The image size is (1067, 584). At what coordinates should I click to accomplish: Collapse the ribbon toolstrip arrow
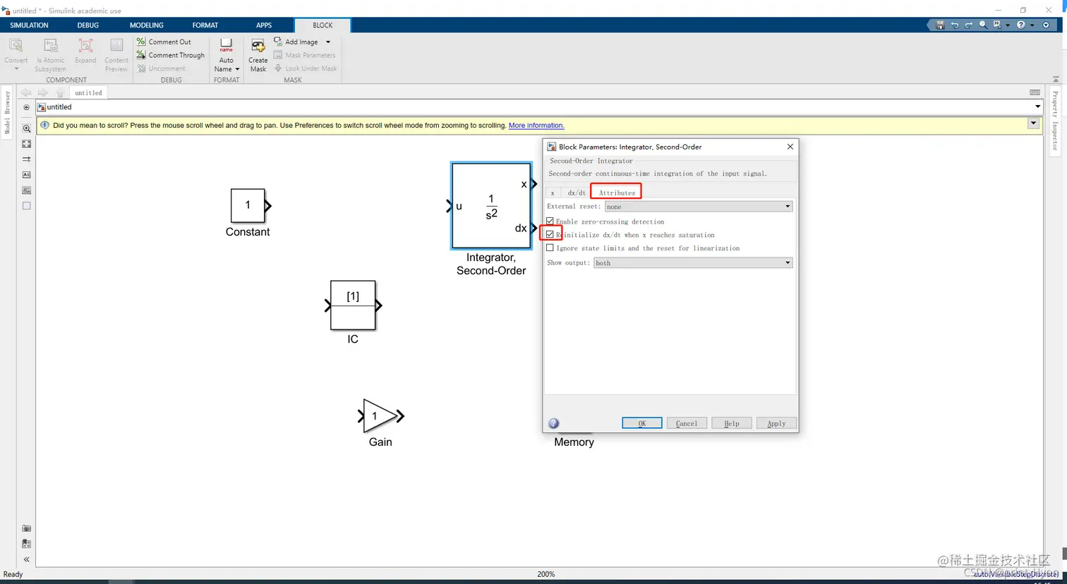coord(1056,79)
